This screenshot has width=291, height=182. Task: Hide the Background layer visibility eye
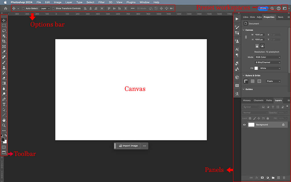coord(244,125)
